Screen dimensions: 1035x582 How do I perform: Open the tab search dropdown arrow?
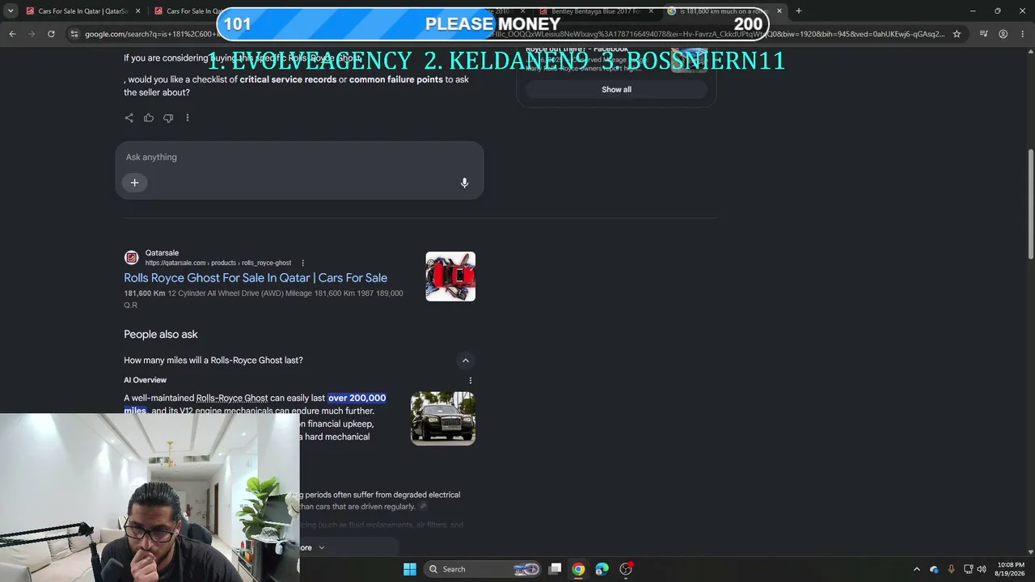tap(11, 11)
